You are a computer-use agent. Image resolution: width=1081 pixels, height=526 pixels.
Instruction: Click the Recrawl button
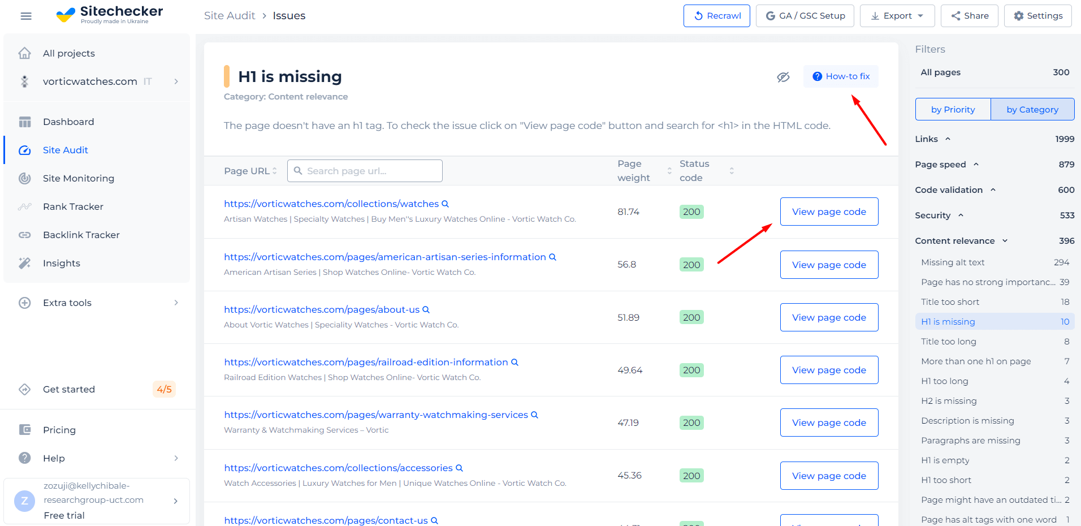(x=716, y=16)
